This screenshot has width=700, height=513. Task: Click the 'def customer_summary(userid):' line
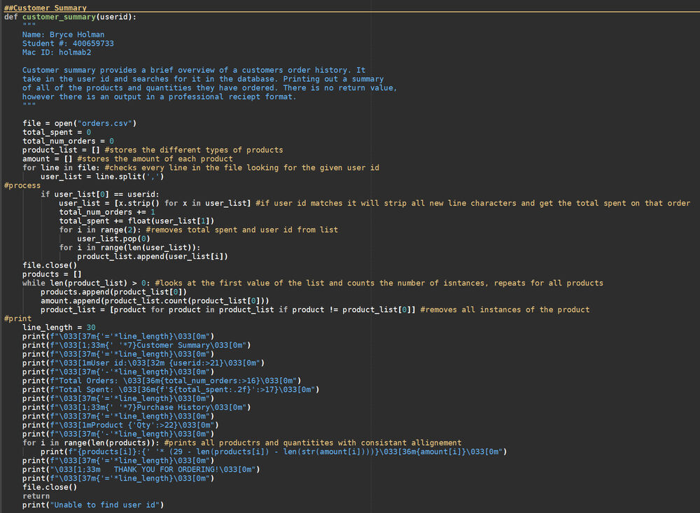coord(71,17)
